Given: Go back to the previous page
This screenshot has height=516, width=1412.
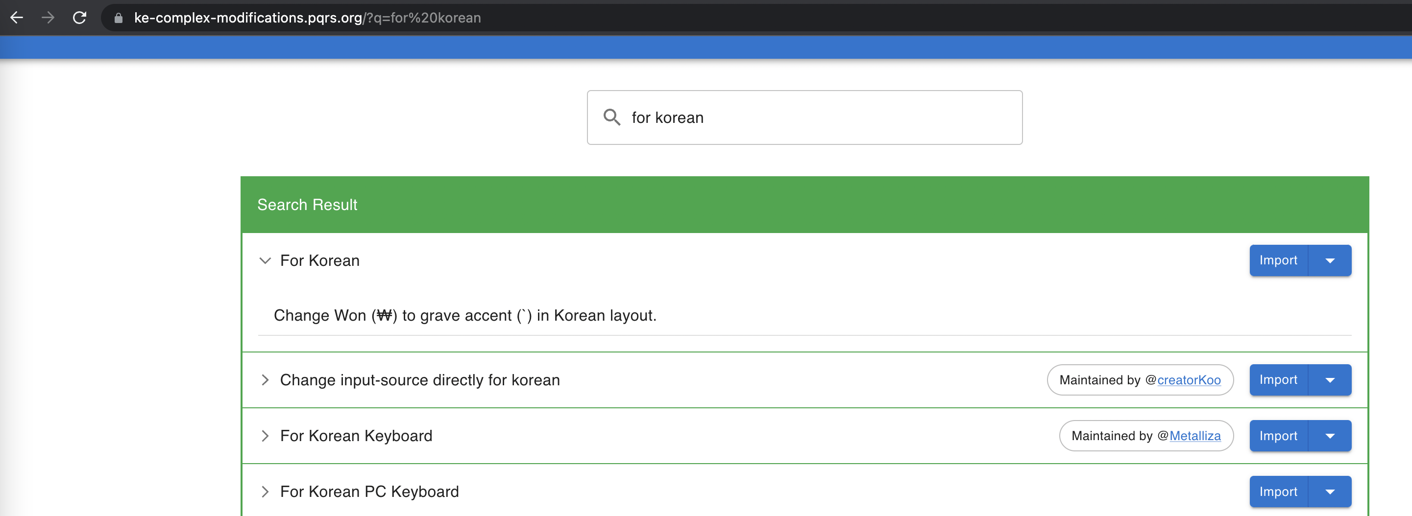Looking at the screenshot, I should (17, 18).
